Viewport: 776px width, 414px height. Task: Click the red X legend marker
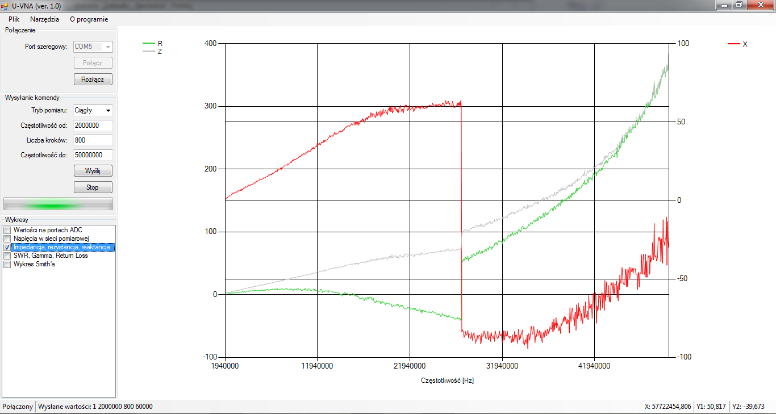pos(734,44)
